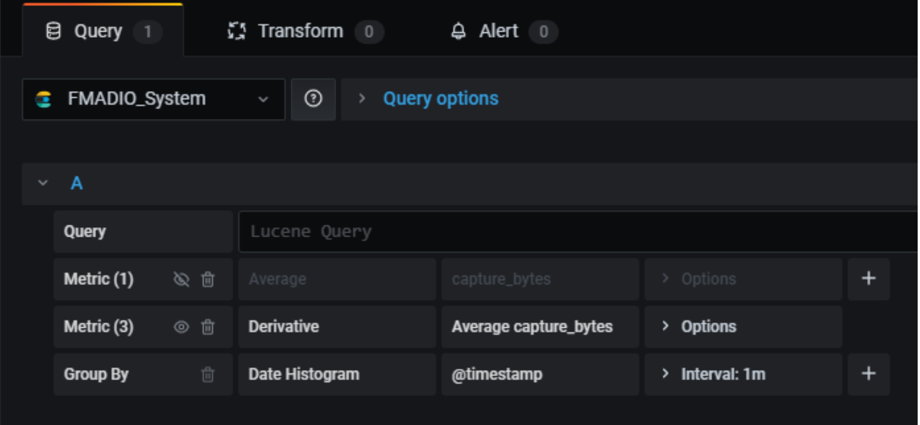Open the Alert tab

click(499, 31)
